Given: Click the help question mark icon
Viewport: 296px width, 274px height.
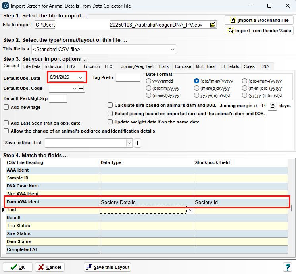Looking at the screenshot, I should 288,267.
